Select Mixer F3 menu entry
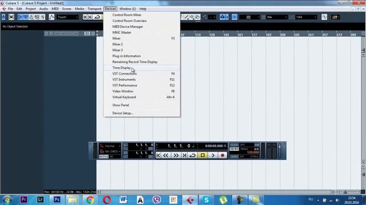The height and width of the screenshot is (205, 366). pos(142,38)
